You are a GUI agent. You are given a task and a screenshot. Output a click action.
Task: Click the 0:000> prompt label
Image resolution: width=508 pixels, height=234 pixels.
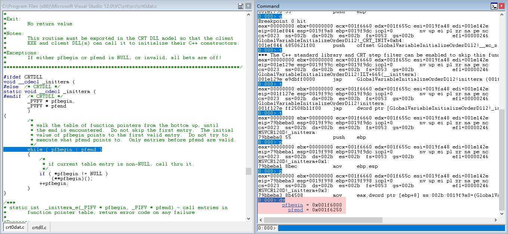point(267,228)
